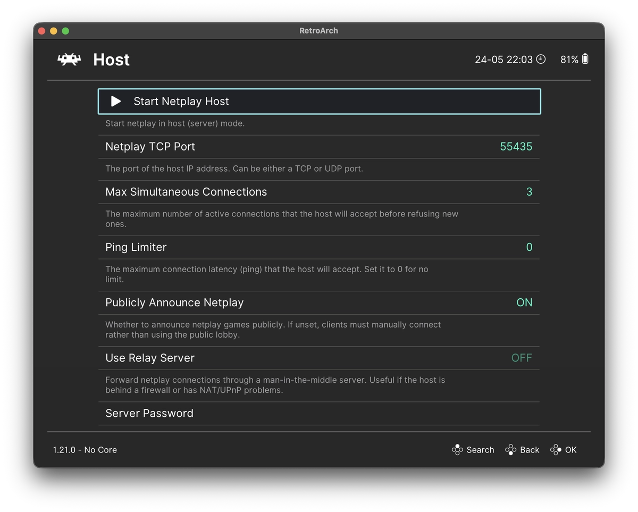The width and height of the screenshot is (638, 512).
Task: Click the description about maximum active connections
Action: [x=282, y=219]
